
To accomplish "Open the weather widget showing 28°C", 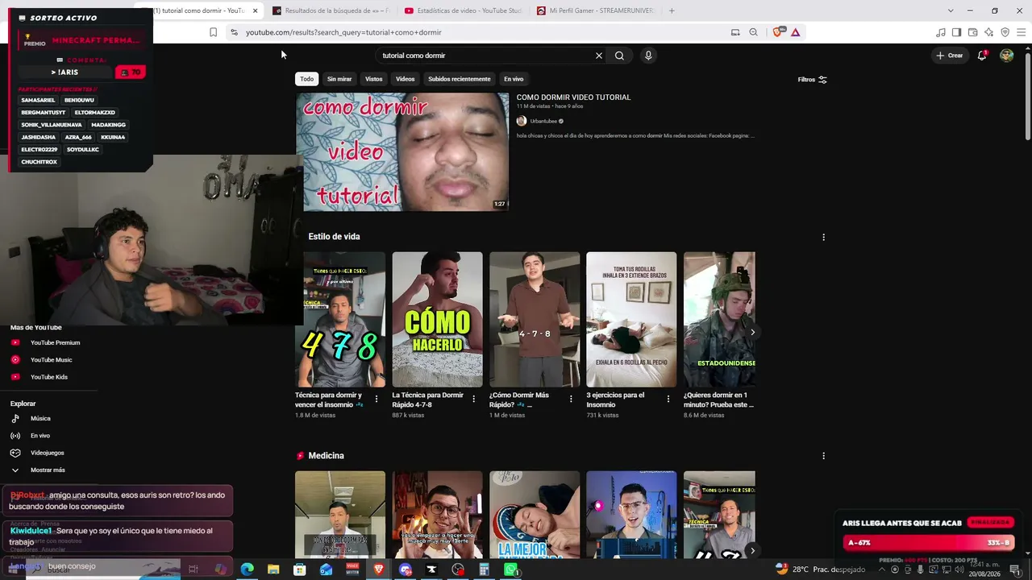I will 820,570.
